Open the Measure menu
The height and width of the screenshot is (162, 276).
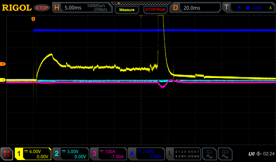pos(127,10)
